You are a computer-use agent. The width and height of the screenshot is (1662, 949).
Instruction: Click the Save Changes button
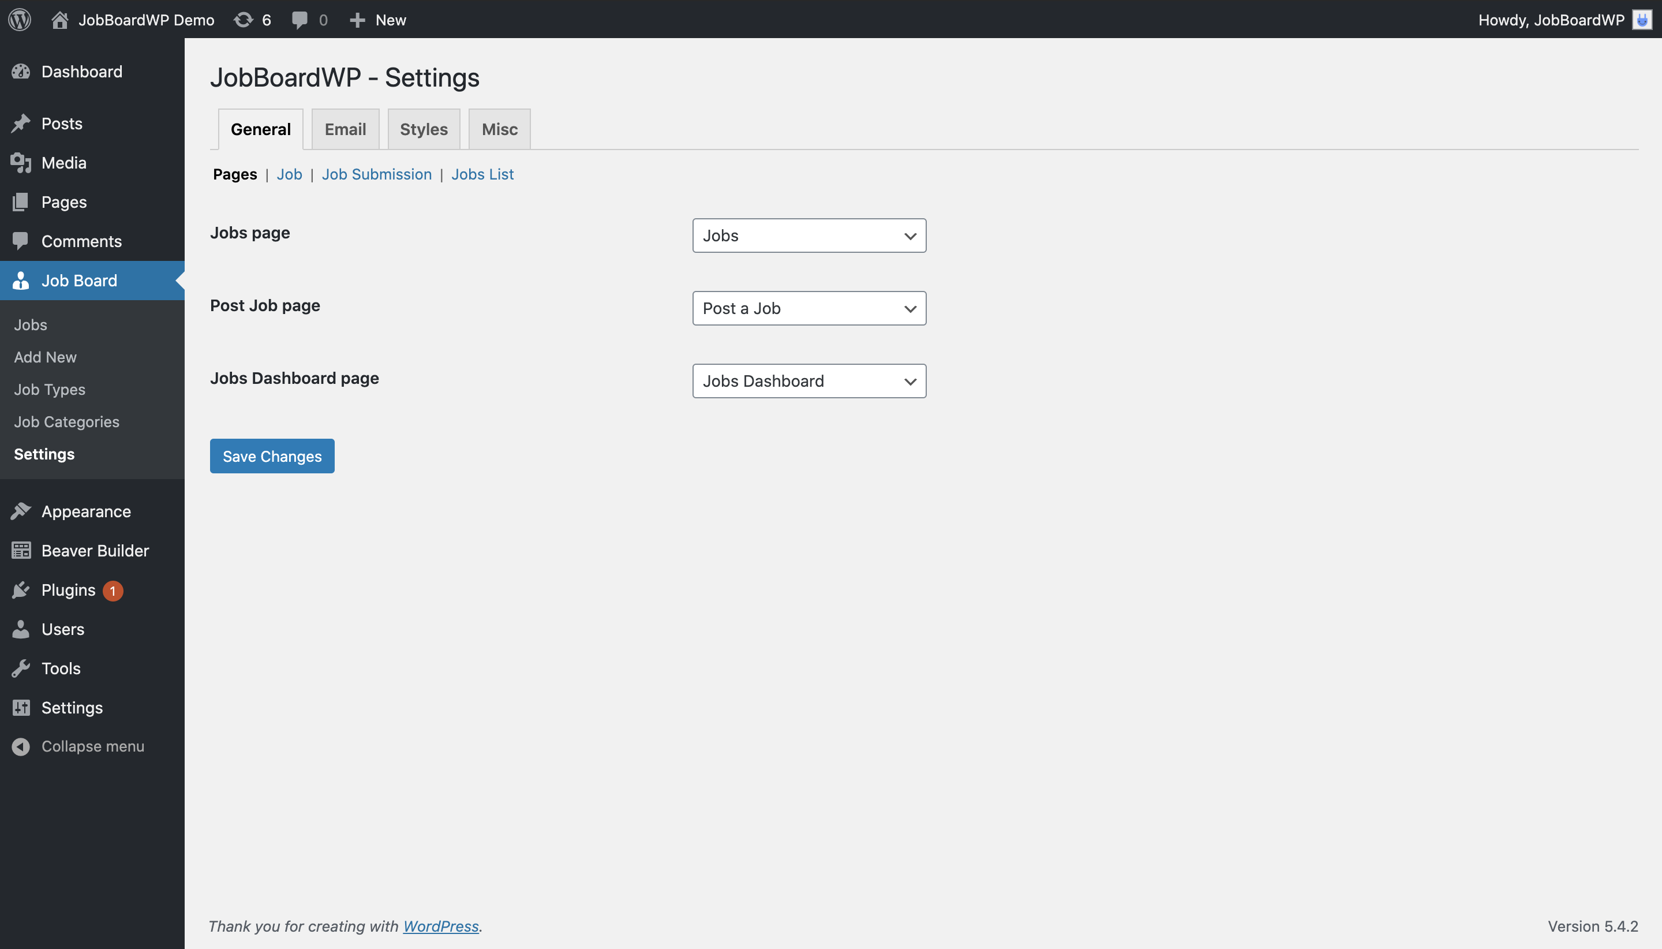click(272, 456)
